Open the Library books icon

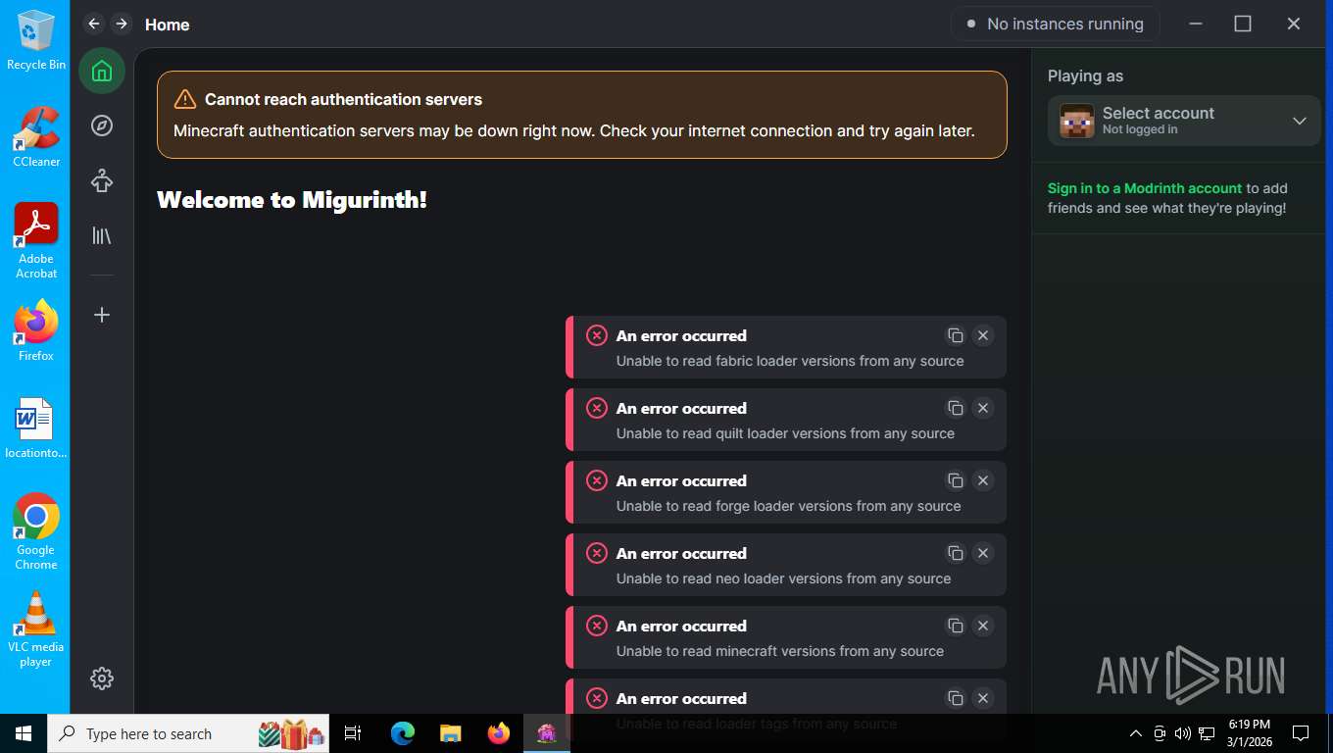click(102, 235)
